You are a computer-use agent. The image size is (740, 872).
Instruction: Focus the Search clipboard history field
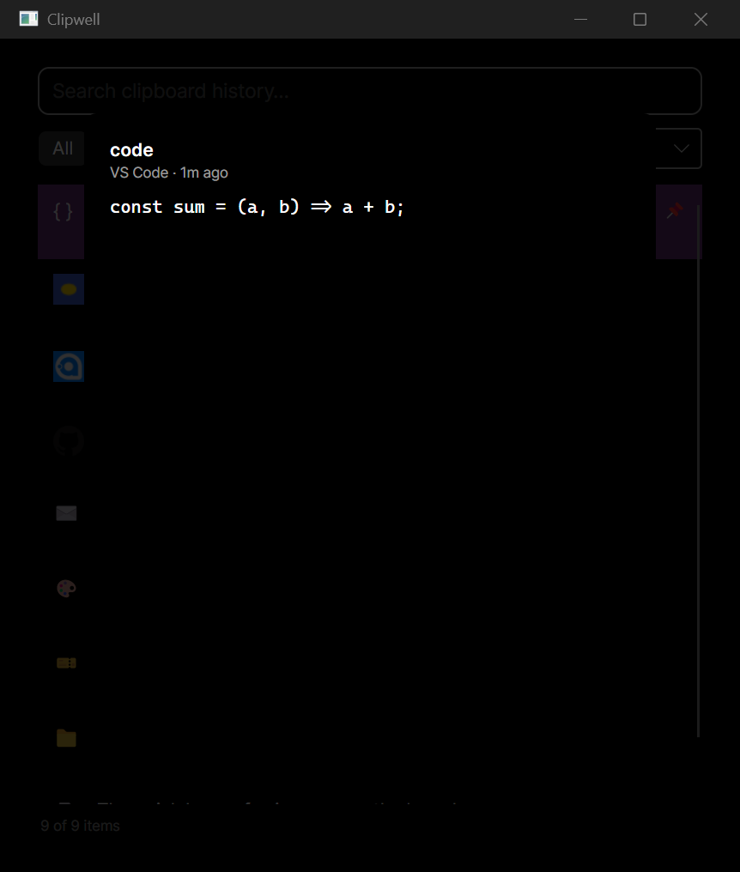[369, 91]
